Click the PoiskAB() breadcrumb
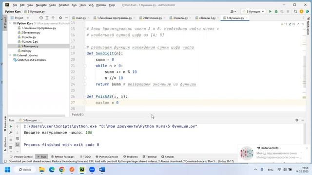The width and height of the screenshot is (312, 175). coord(78,115)
